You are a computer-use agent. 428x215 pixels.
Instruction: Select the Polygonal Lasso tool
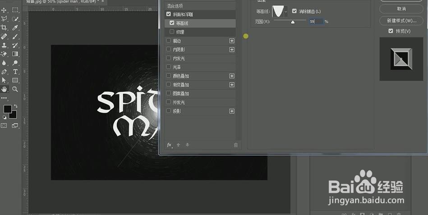[x=4, y=19]
